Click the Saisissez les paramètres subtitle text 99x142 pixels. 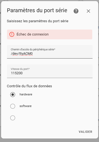click(x=37, y=21)
